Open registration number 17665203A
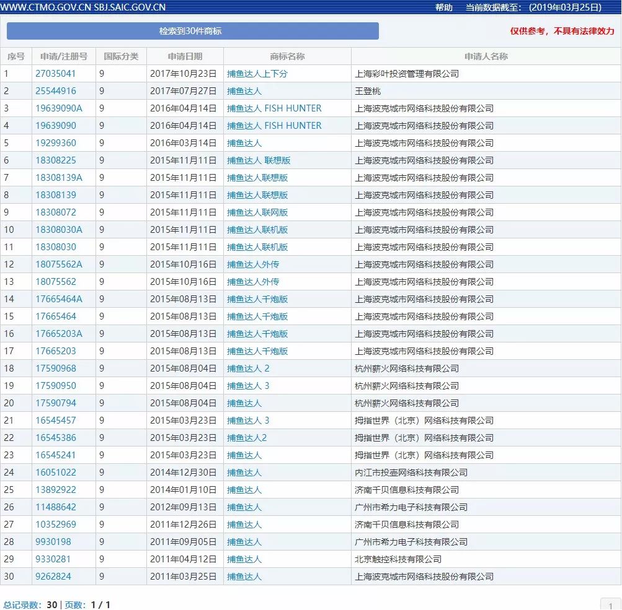This screenshot has width=622, height=610. [x=59, y=334]
